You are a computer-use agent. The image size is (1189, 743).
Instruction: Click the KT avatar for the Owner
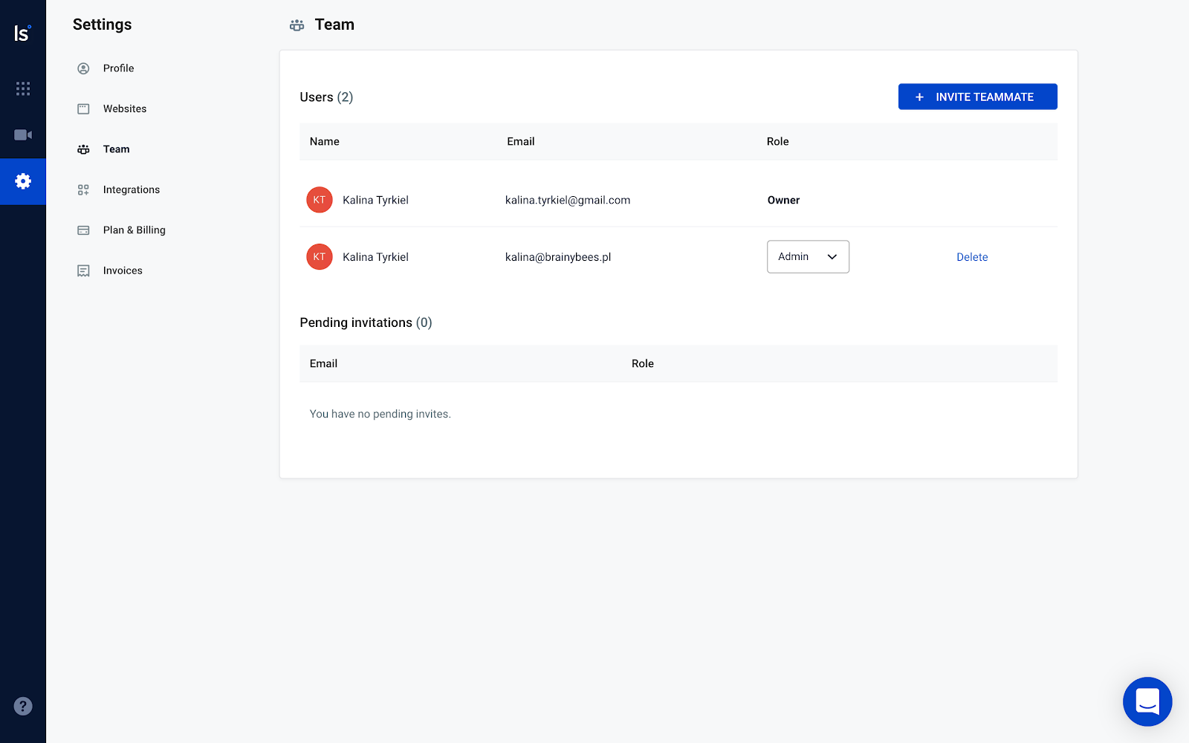319,199
